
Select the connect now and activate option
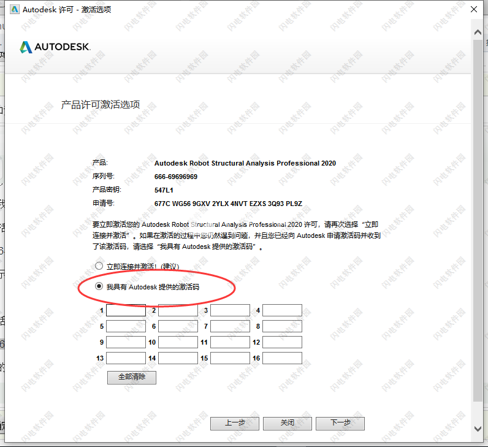[x=99, y=266]
